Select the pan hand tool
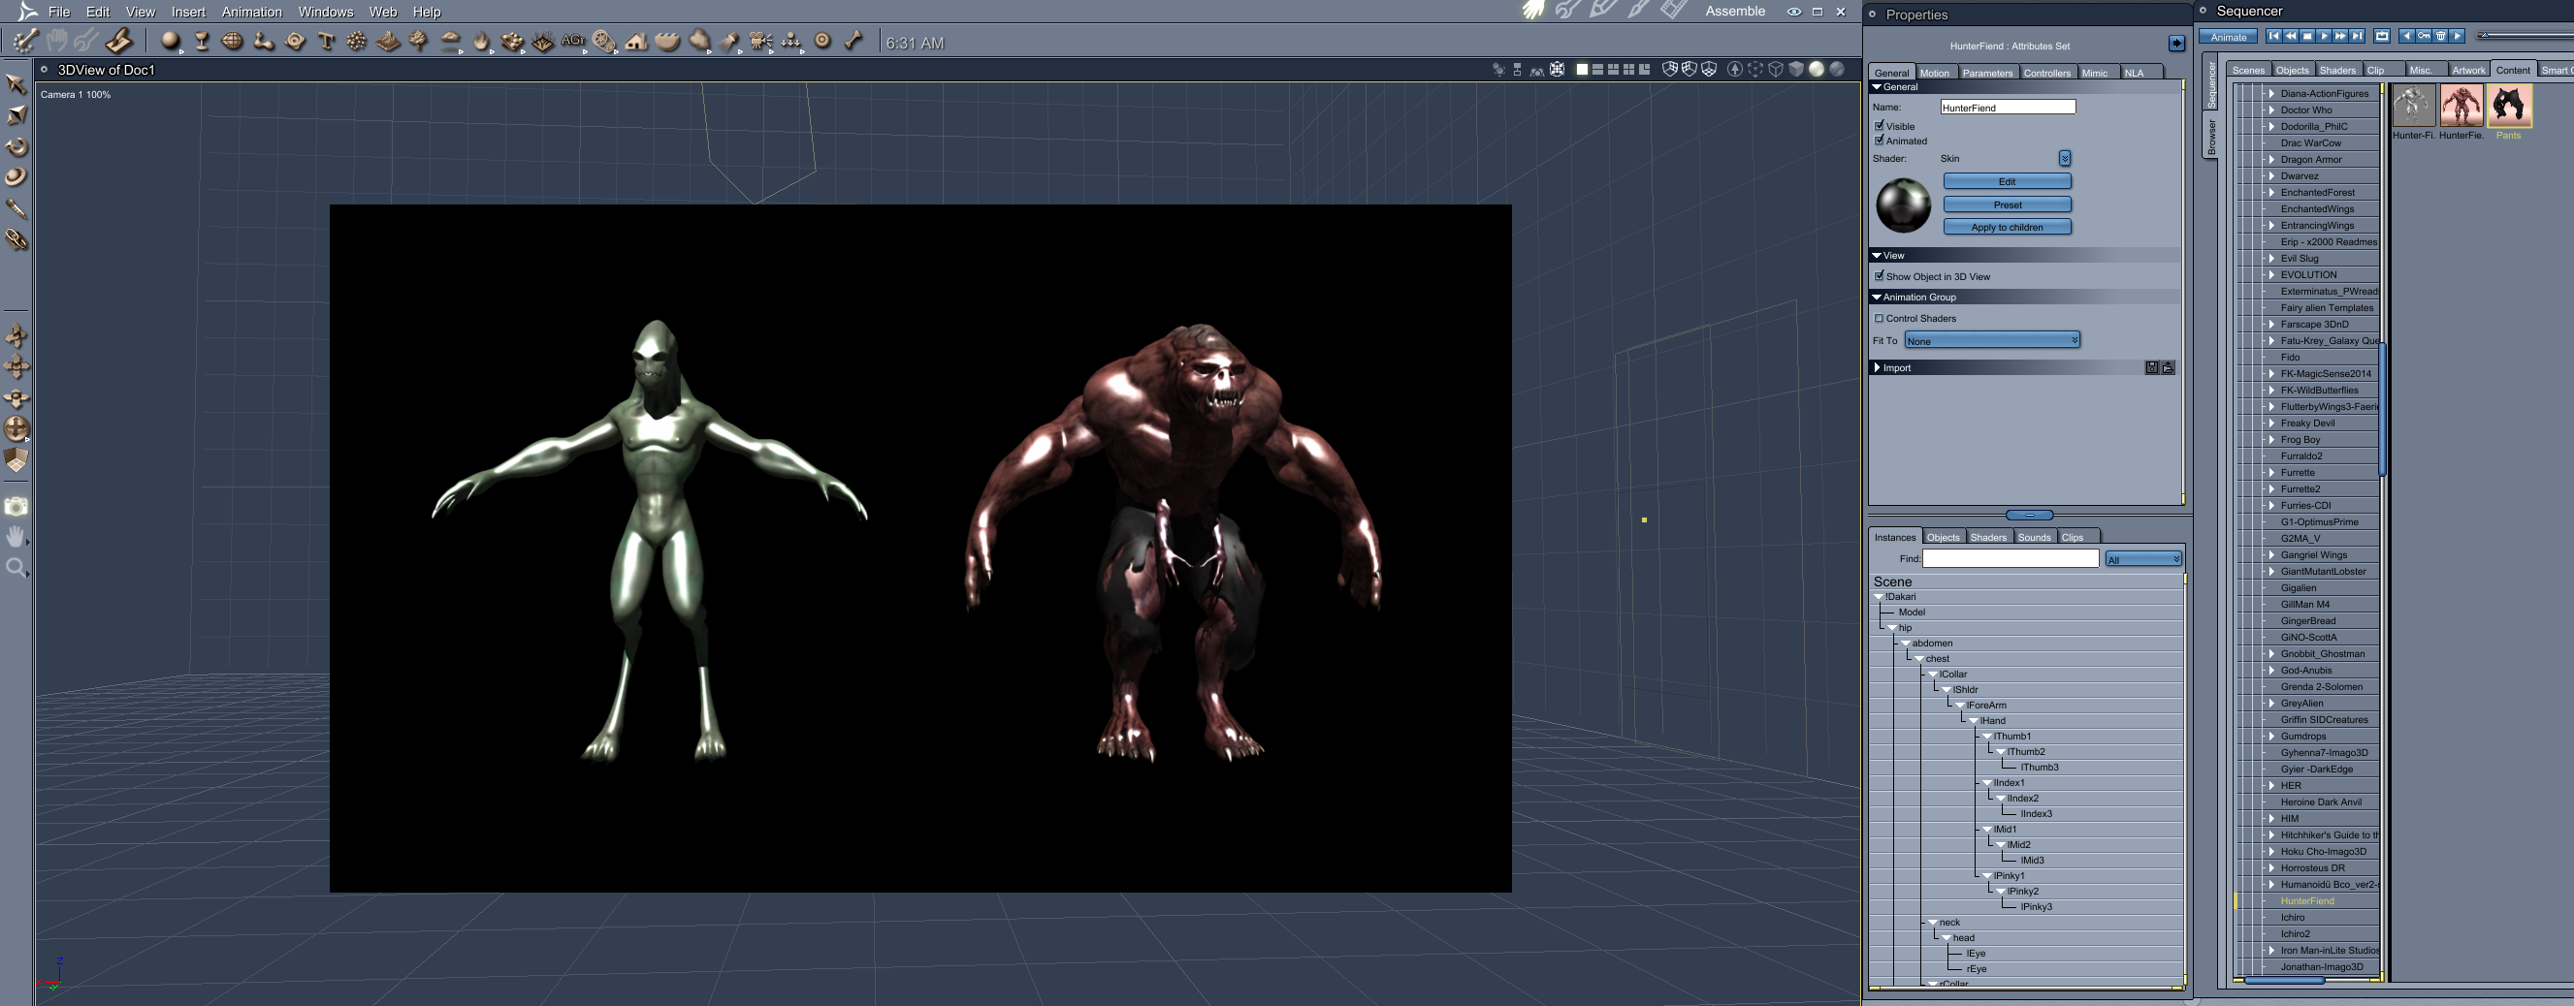Screen dimensions: 2574x1006 click(x=16, y=538)
